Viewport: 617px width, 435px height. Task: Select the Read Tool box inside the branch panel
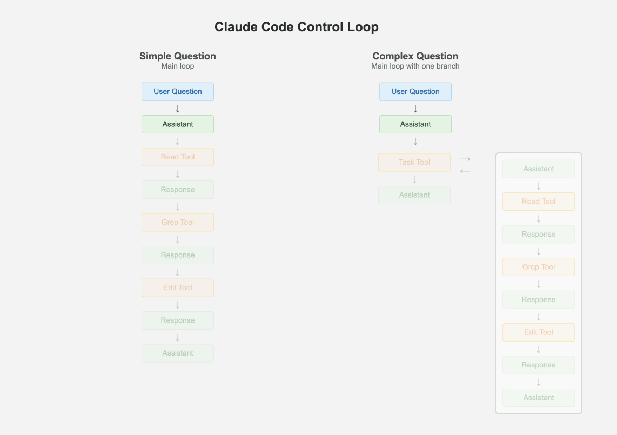(539, 202)
